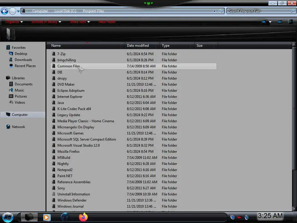Select Microsoft SQL Server Compact Edition
Viewport: 297px width, 223px height.
[x=86, y=139]
